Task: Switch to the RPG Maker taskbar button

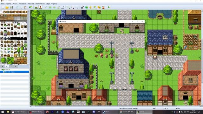Action: point(127,112)
